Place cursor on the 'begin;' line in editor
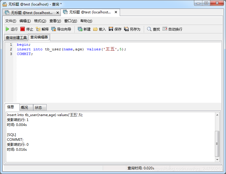 24,45
